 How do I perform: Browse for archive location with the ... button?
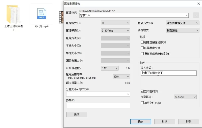tap(196, 15)
